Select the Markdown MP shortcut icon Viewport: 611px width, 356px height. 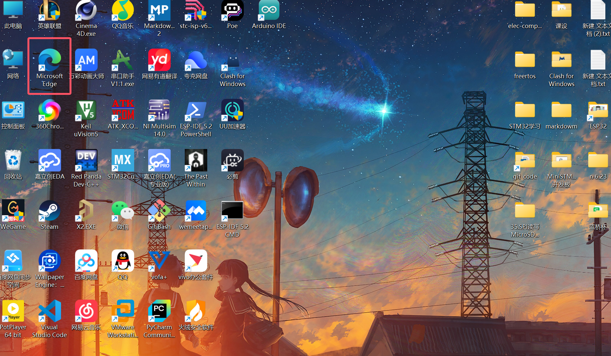coord(159,11)
